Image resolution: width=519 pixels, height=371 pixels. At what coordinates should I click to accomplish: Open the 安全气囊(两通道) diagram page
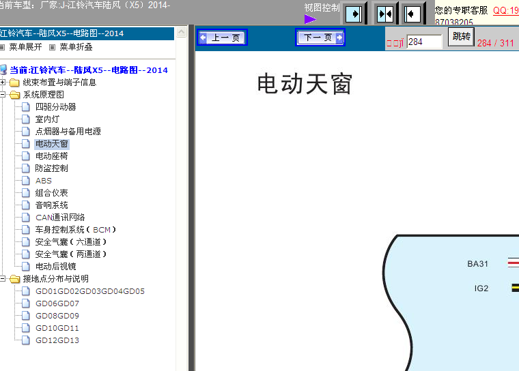(71, 254)
